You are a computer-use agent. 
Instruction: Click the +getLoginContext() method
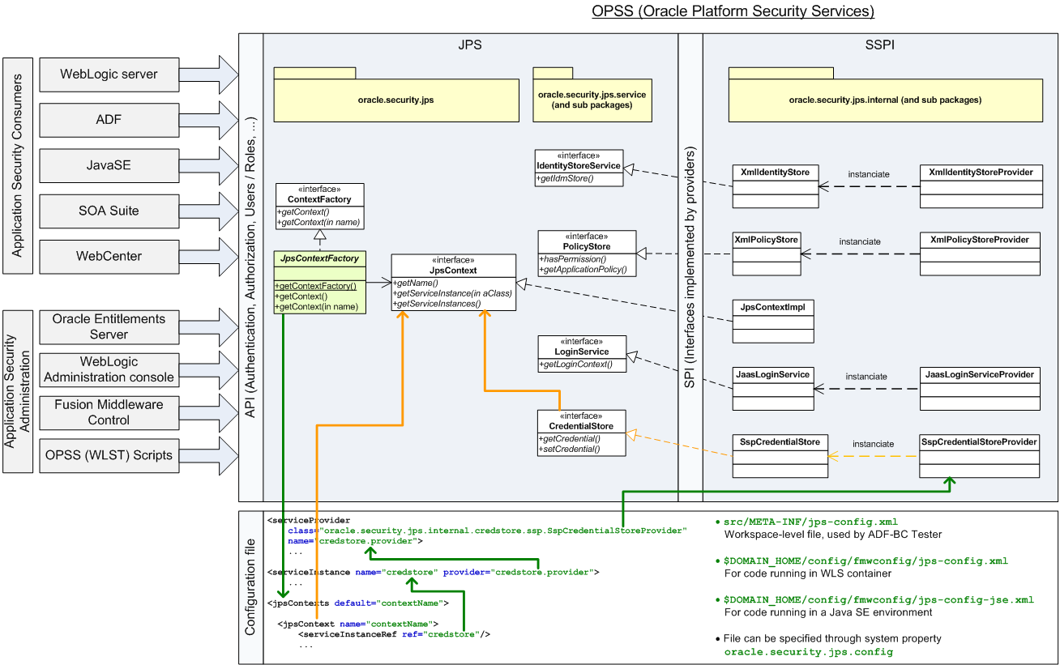577,364
